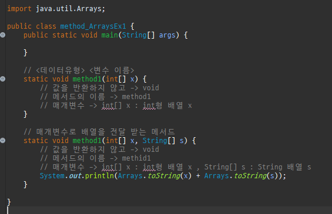This screenshot has height=214, width=332.
Task: Click the comment '// 매개변수로 배열을 전달 받는 메서드'
Action: pyautogui.click(x=99, y=132)
